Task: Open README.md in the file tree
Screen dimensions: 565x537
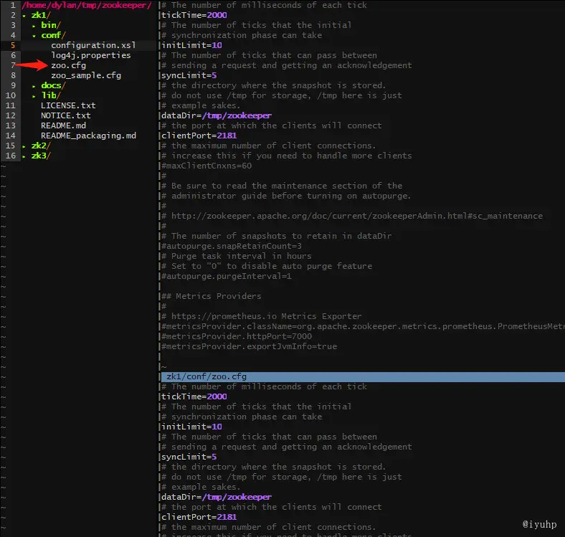Action: pyautogui.click(x=63, y=125)
